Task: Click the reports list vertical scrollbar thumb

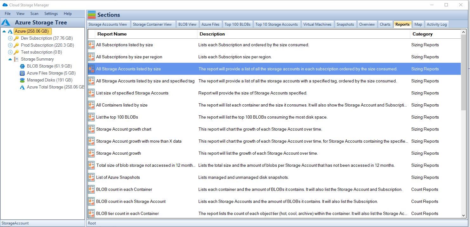Action: [x=464, y=73]
